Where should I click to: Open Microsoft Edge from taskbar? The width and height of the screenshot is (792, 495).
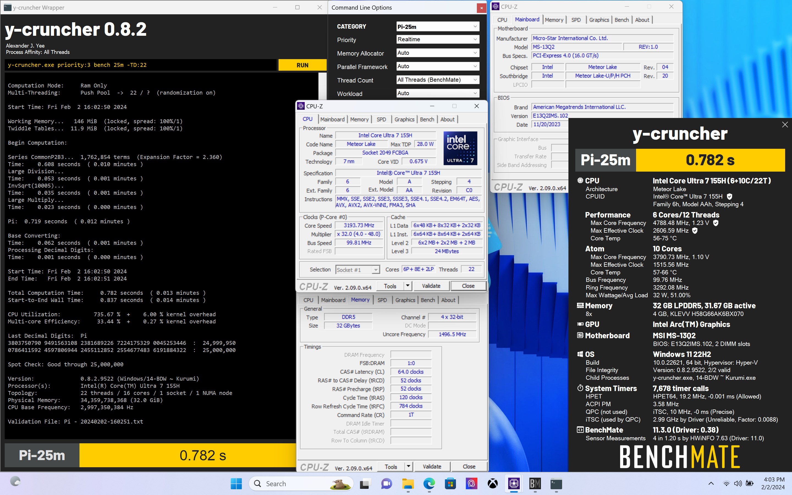[x=429, y=483]
